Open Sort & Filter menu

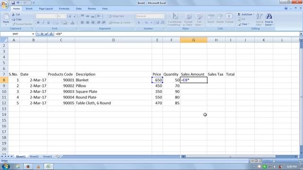(259, 19)
